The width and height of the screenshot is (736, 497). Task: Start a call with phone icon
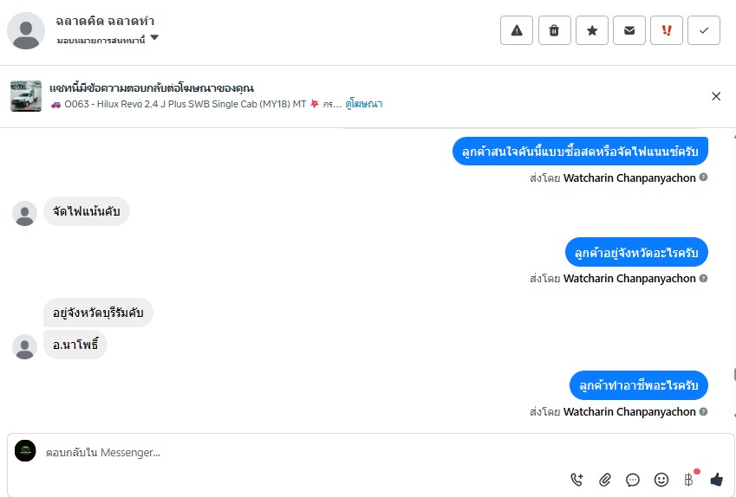click(577, 479)
